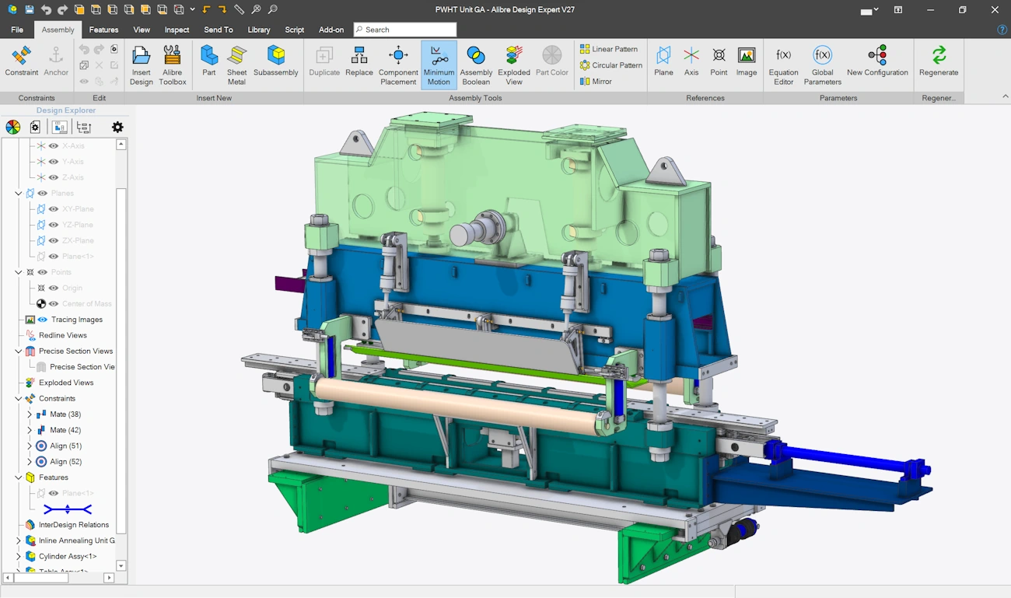Insert a new Part
The image size is (1011, 598).
209,61
